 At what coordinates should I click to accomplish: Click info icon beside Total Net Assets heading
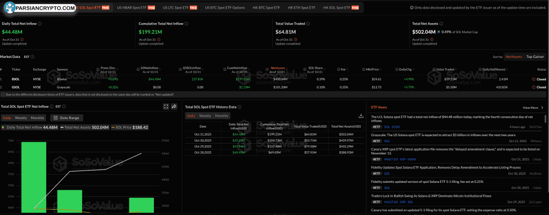441,24
